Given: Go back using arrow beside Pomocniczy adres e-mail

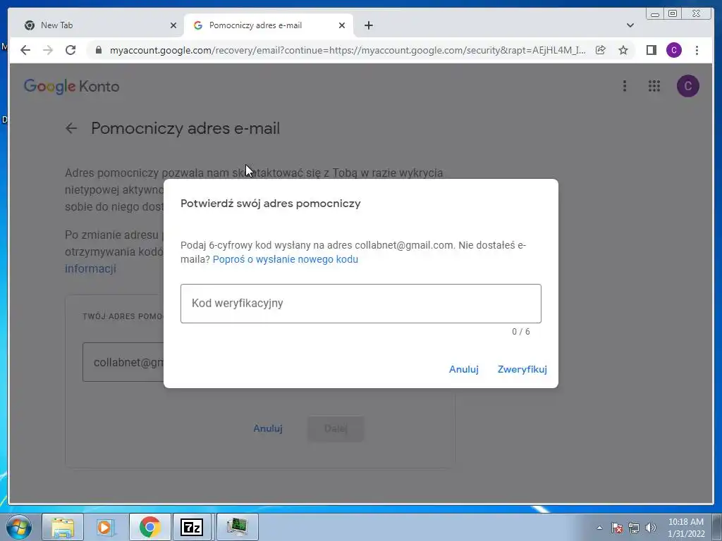Looking at the screenshot, I should 71,128.
